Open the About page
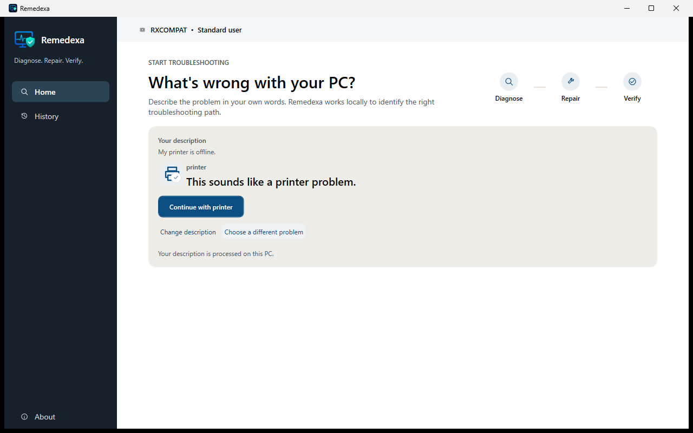The image size is (693, 433). (61, 417)
